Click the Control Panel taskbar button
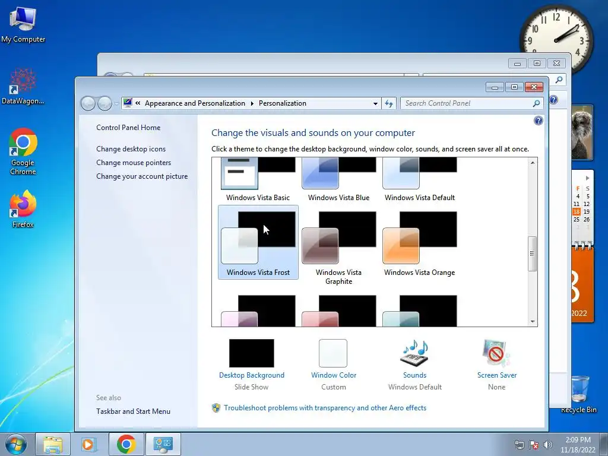The image size is (608, 456). 163,444
